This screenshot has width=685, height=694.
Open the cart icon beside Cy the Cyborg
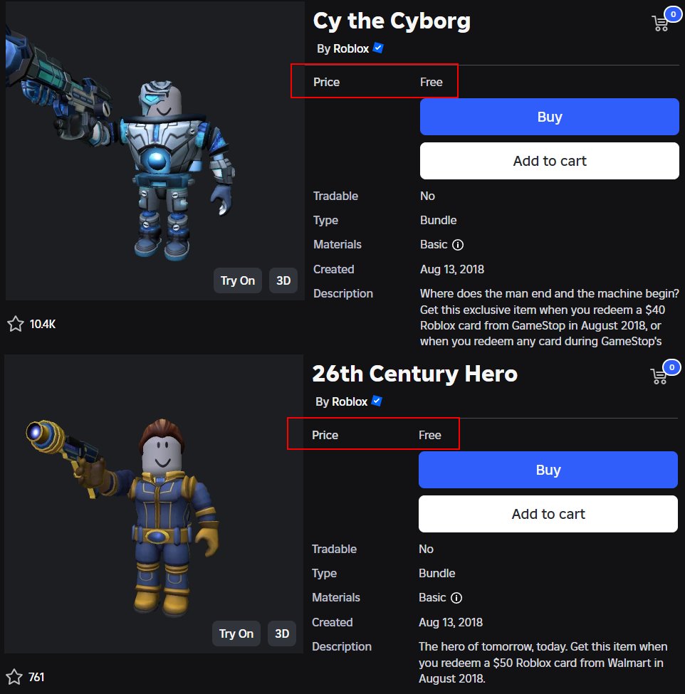pos(660,23)
